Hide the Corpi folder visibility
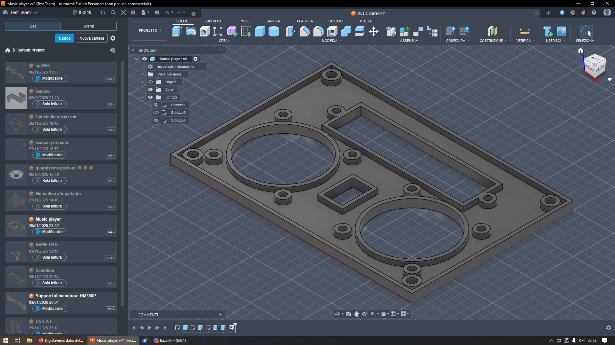The width and height of the screenshot is (615, 345). [x=150, y=90]
